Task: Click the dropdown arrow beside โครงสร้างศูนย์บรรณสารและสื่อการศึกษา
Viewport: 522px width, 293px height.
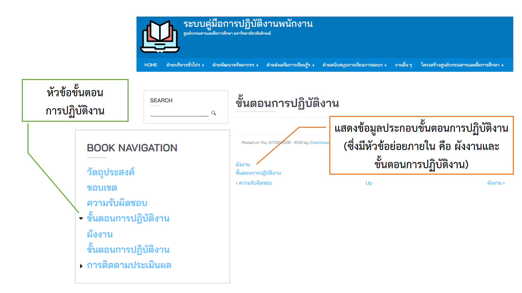Action: 502,65
